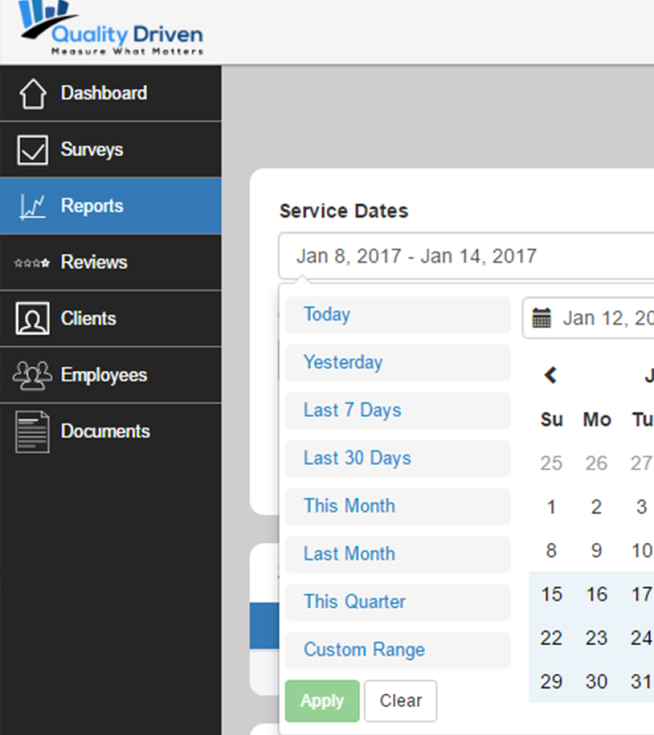Click Clear to reset the date range
Image resolution: width=654 pixels, height=735 pixels.
pyautogui.click(x=400, y=700)
